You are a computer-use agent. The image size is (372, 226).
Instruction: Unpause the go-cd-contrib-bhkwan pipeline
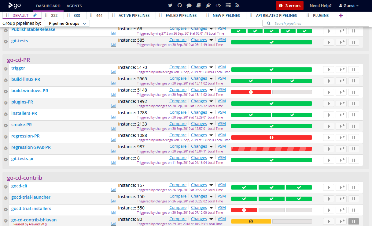354,221
